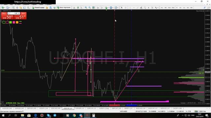Switch chart to line chart
Screen dimensions: 211x118
click(82, 8)
